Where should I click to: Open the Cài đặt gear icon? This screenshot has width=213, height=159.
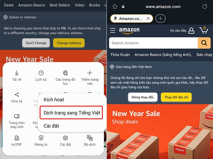tap(65, 138)
